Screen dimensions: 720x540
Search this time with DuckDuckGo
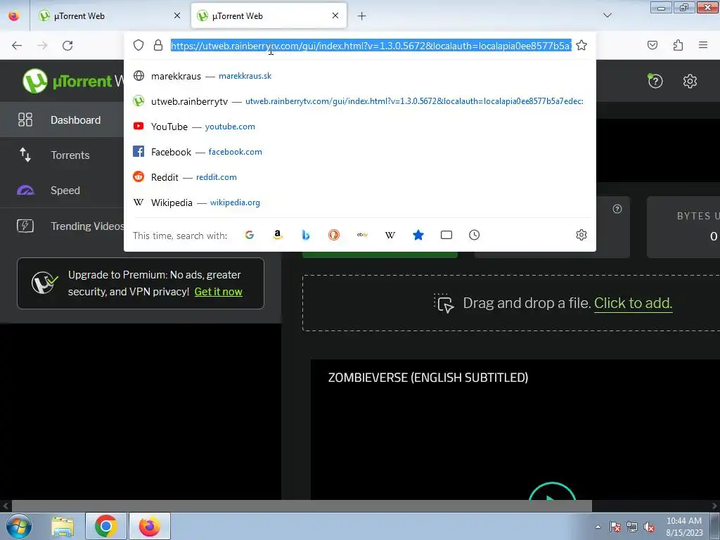coord(334,235)
